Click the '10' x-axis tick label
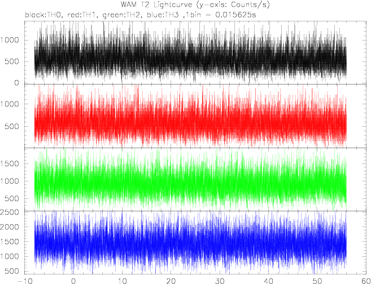 click(x=122, y=281)
